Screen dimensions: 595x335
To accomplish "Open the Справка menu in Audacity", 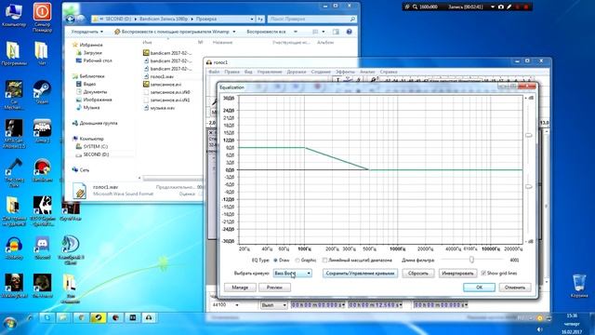I will coord(389,72).
